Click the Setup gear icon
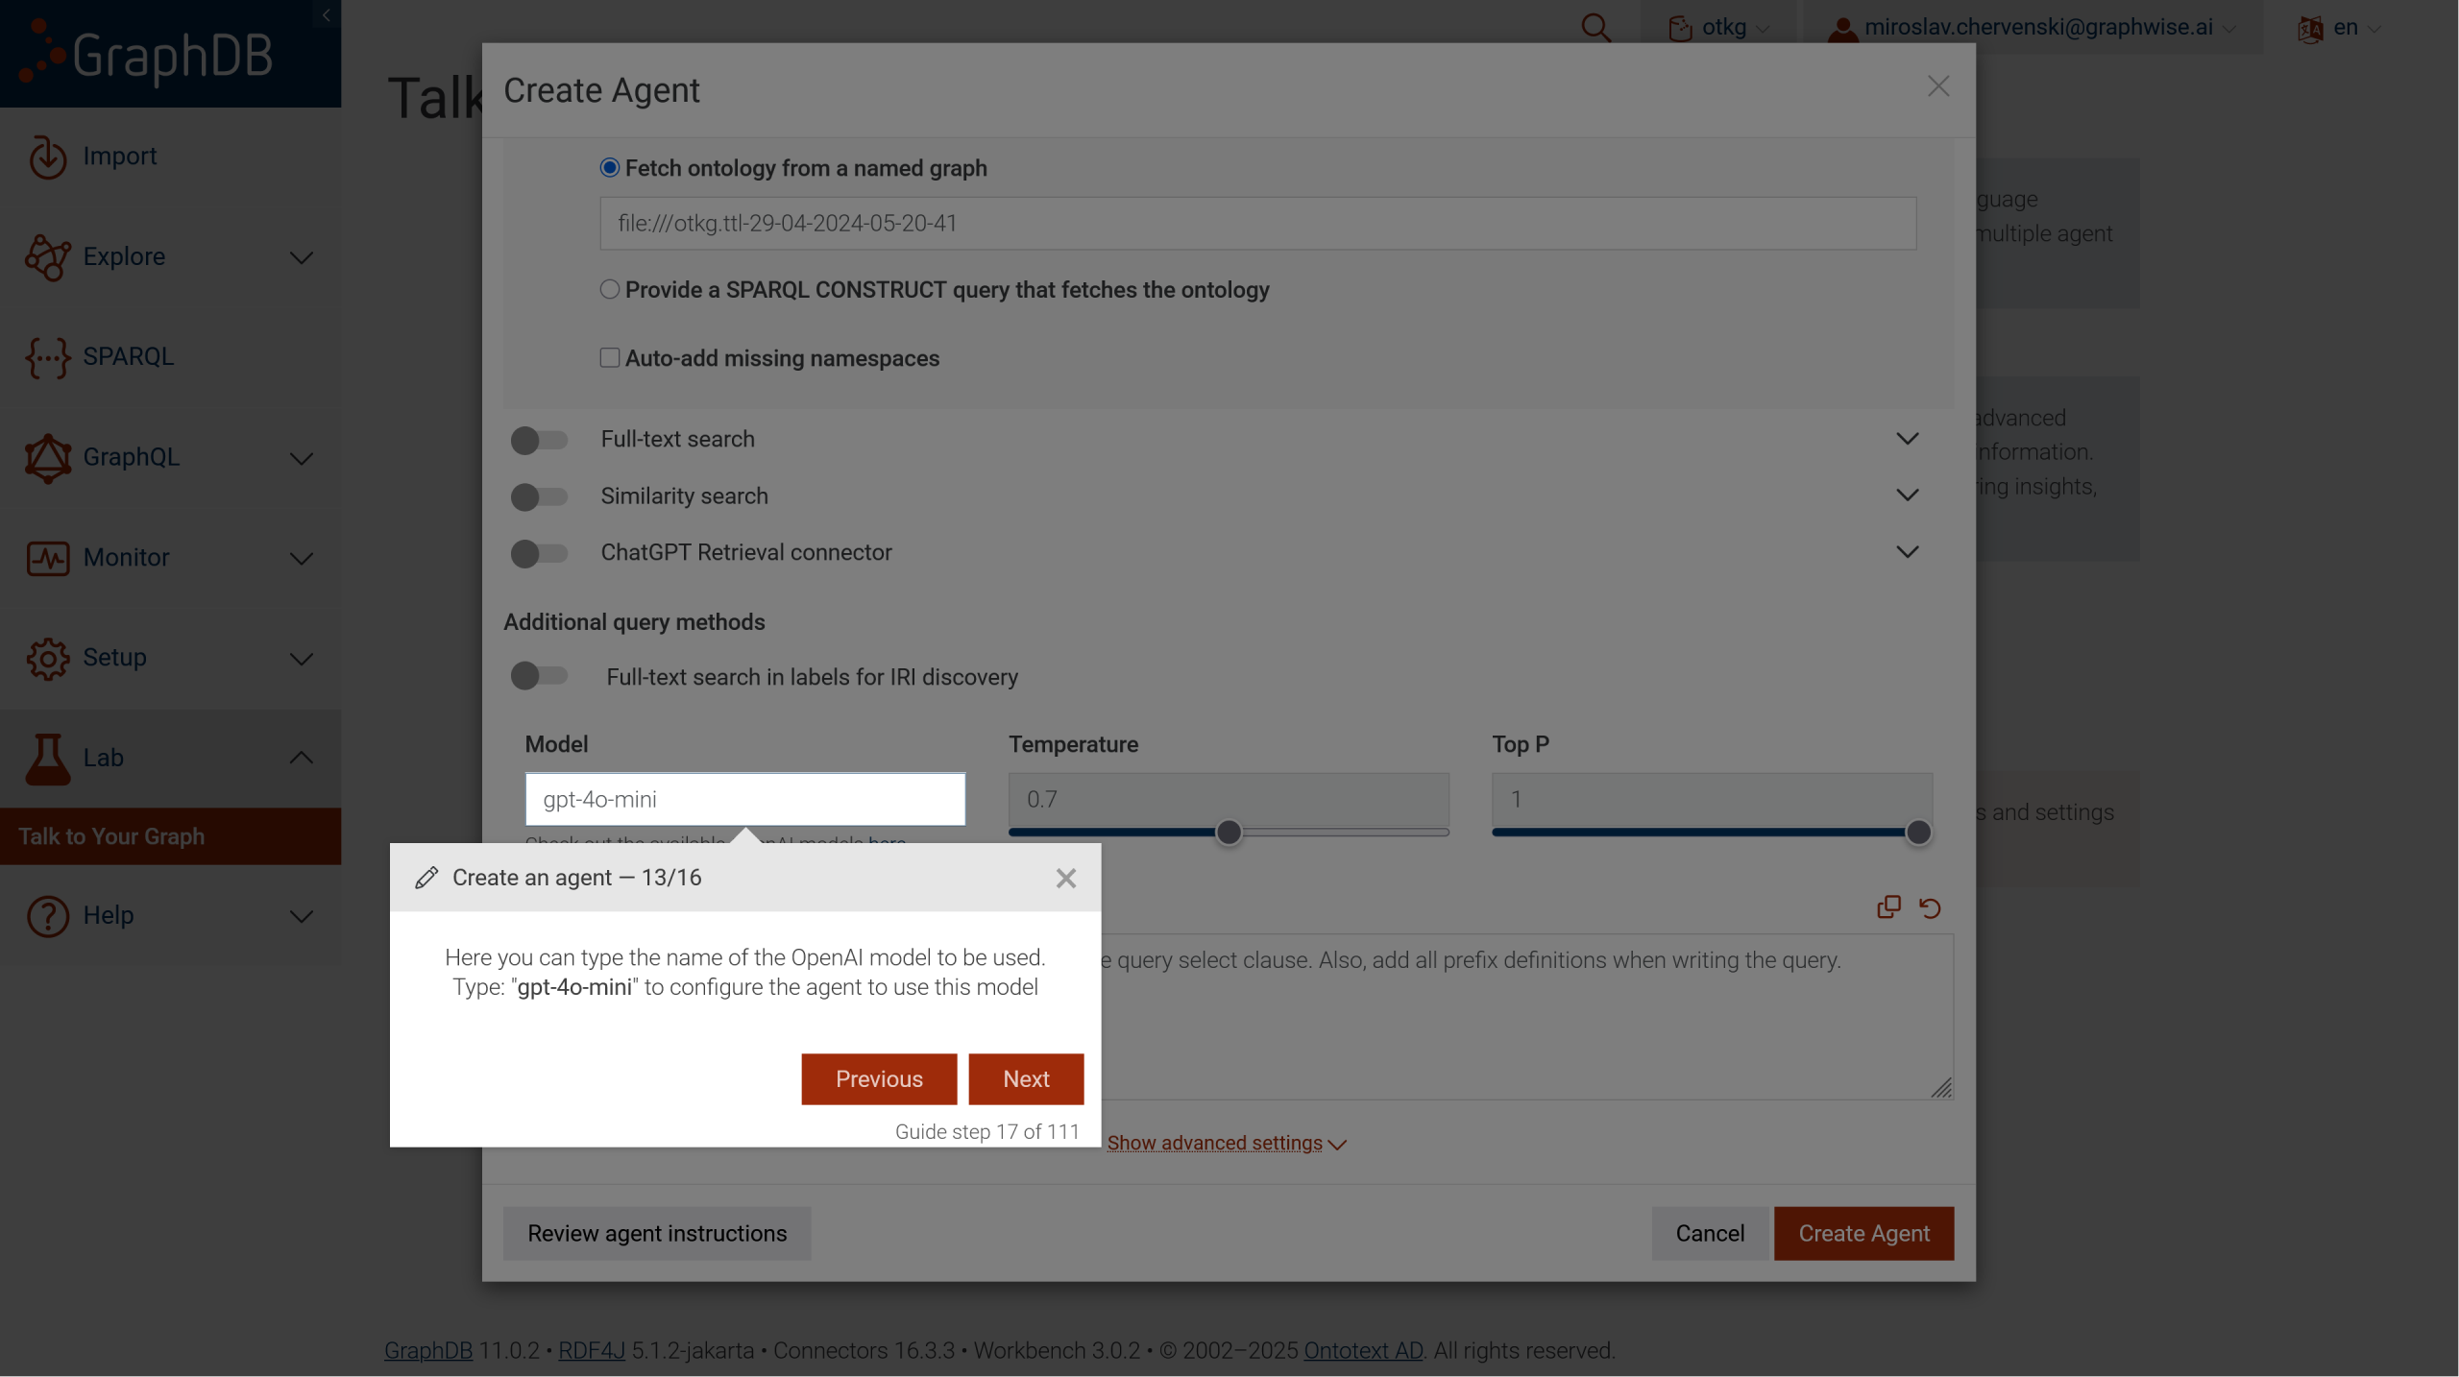 [x=47, y=658]
